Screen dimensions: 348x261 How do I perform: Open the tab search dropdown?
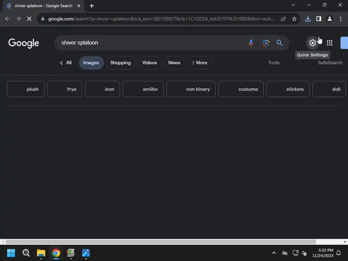click(293, 5)
